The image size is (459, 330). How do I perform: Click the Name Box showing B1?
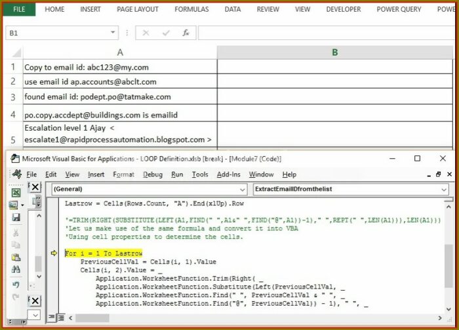[x=58, y=33]
